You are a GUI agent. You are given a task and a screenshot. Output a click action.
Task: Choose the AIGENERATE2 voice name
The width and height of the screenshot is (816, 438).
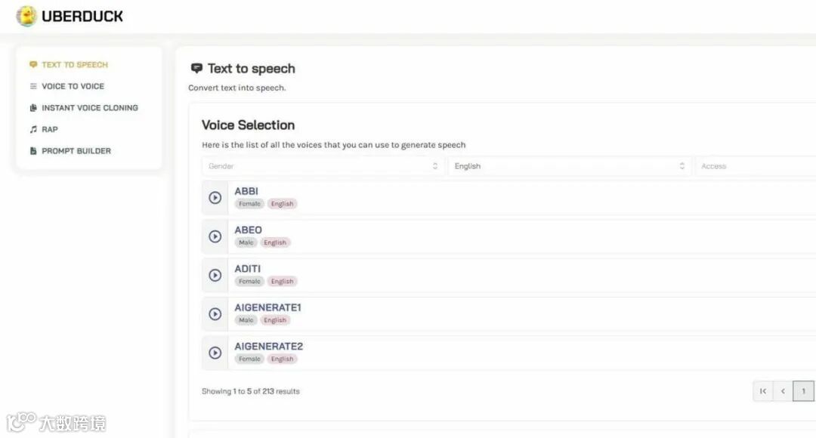268,347
